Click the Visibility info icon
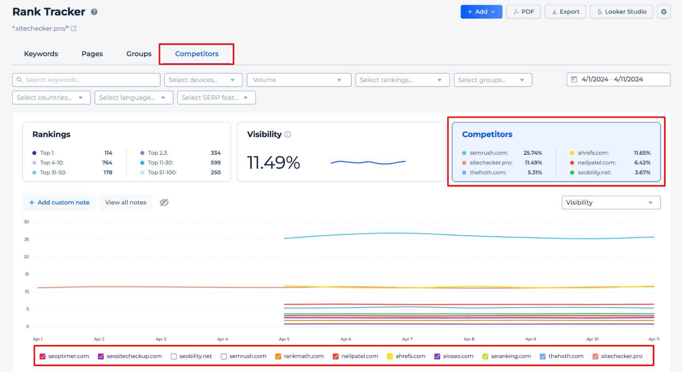This screenshot has height=372, width=682. (288, 134)
